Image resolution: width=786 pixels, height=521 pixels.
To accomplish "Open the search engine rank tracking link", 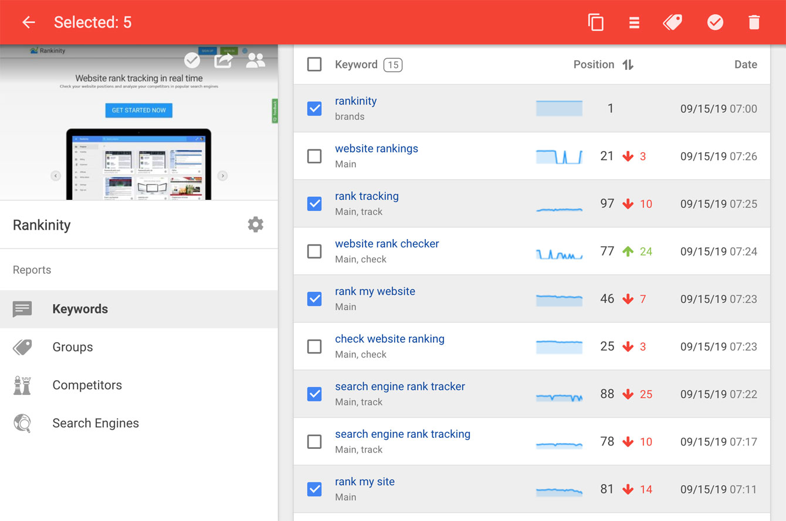I will click(402, 434).
